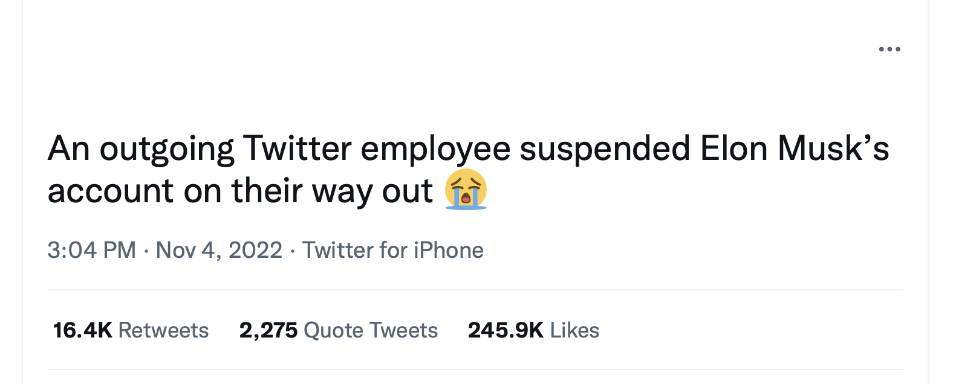
Task: Show the Likes label list
Action: [x=574, y=330]
